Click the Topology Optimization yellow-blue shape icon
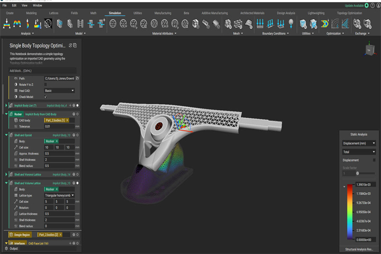The image size is (381, 254). [x=324, y=24]
